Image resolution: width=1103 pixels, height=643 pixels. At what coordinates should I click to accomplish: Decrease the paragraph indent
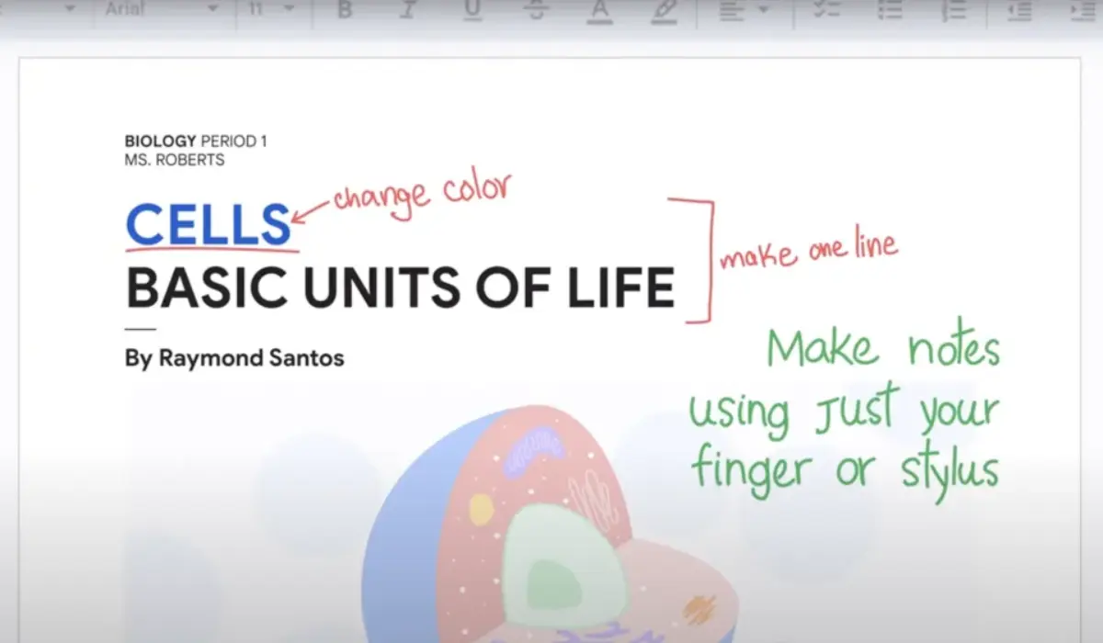(x=1018, y=9)
